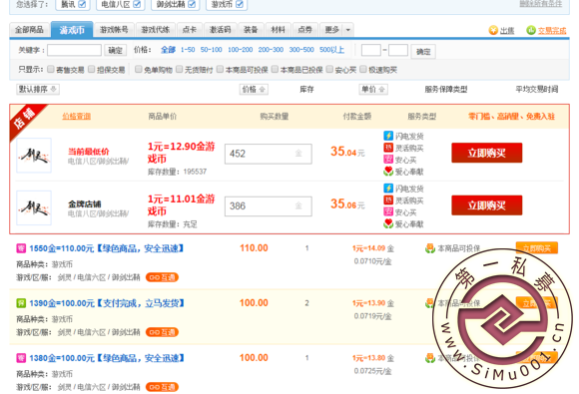Click pink badge icon beside 1550金 listing
The image size is (579, 394).
[21, 248]
